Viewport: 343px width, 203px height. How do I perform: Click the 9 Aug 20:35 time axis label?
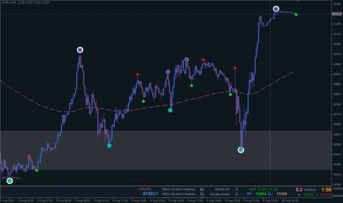coord(233,201)
